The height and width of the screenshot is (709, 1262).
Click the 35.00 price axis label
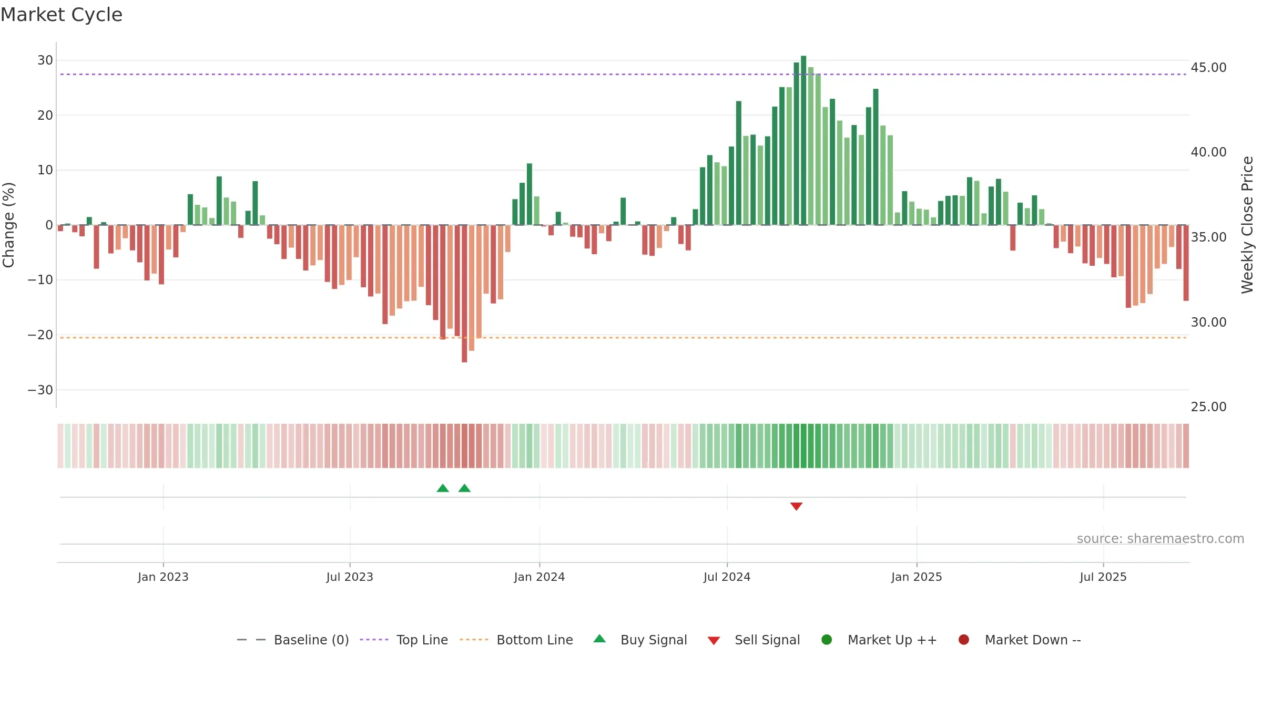tap(1208, 237)
